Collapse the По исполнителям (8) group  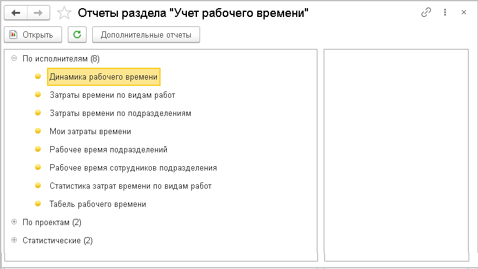[x=14, y=58]
